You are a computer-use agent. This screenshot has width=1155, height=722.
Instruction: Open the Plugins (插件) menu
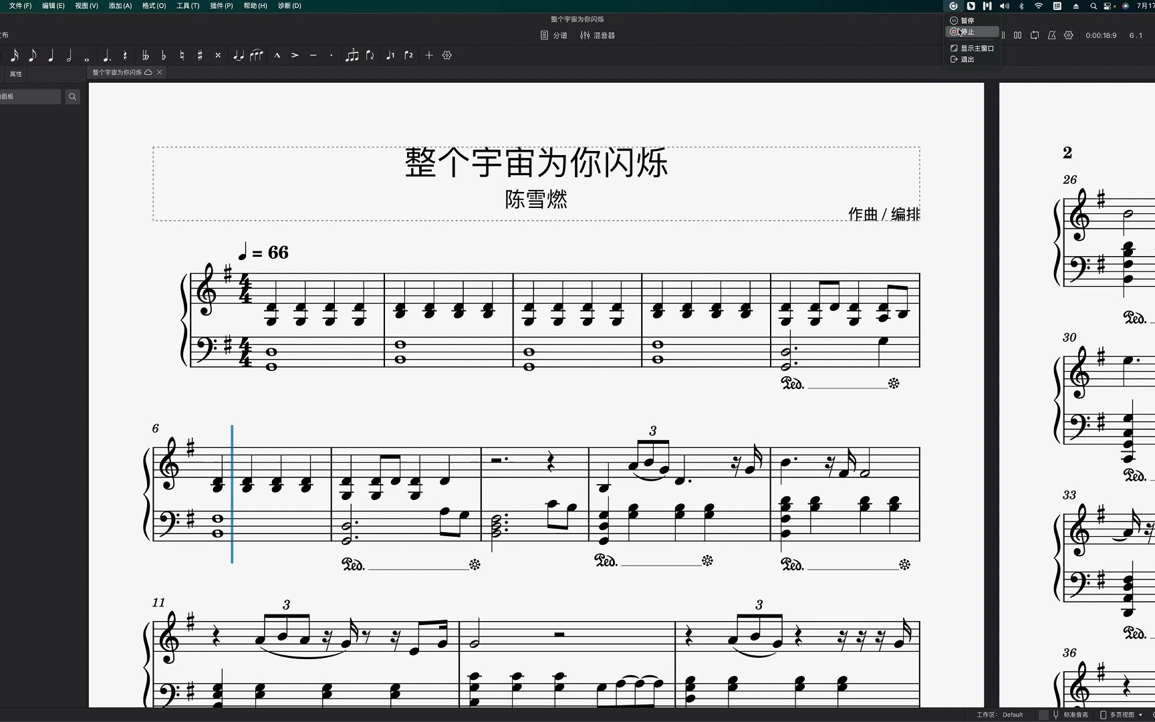[221, 5]
